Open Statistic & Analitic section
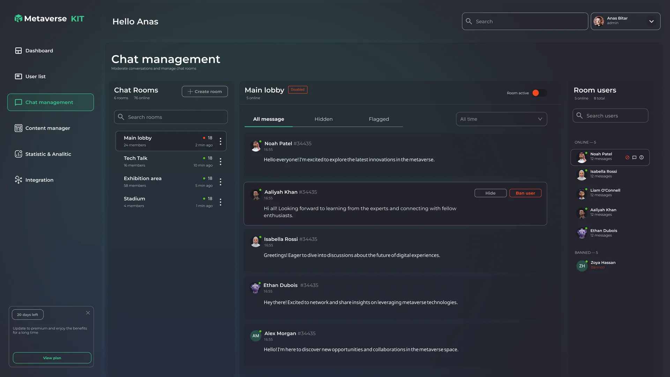The height and width of the screenshot is (377, 670). pos(43,154)
